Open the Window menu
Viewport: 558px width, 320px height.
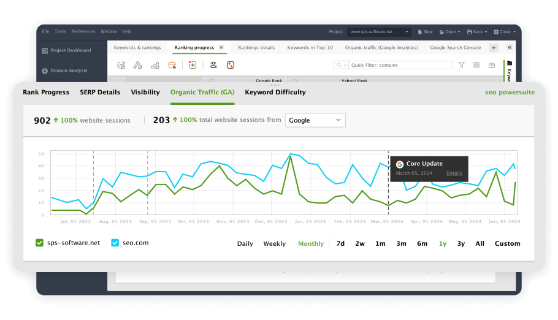(x=108, y=31)
